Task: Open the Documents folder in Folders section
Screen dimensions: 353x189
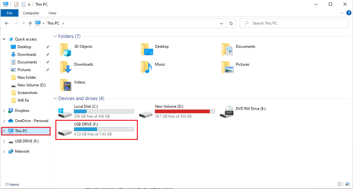Action: click(x=227, y=50)
